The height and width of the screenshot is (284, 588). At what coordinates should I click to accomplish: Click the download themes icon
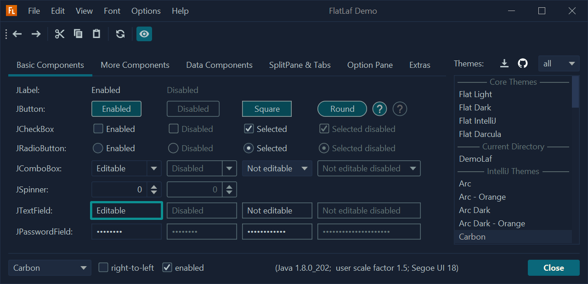click(504, 64)
